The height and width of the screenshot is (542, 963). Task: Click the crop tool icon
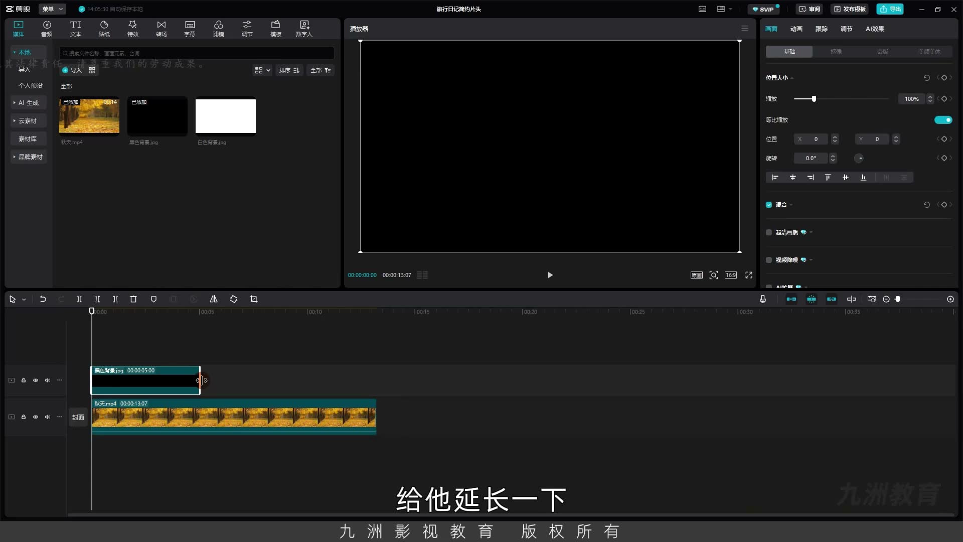pos(254,299)
